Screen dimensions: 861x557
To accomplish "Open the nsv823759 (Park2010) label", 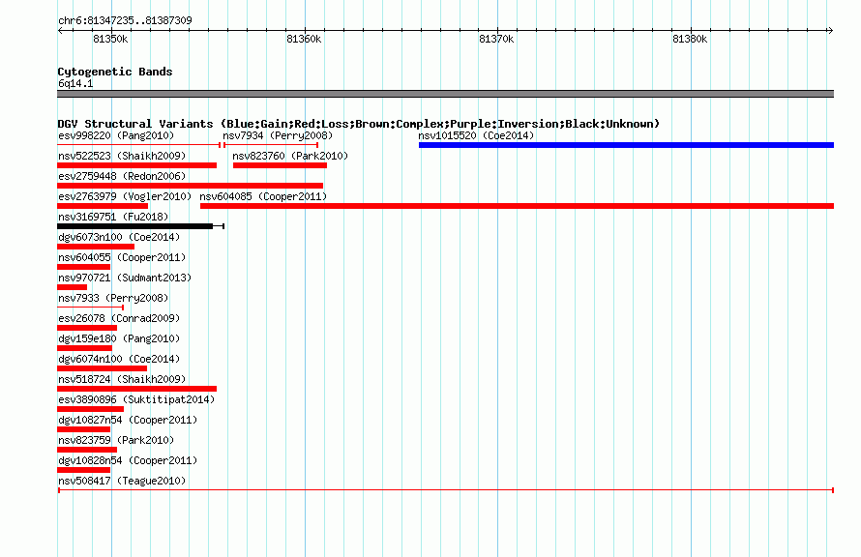I will click(x=116, y=440).
